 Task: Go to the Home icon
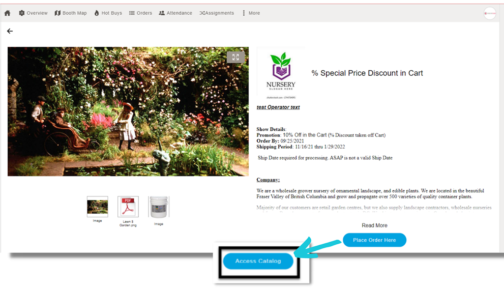pyautogui.click(x=8, y=13)
